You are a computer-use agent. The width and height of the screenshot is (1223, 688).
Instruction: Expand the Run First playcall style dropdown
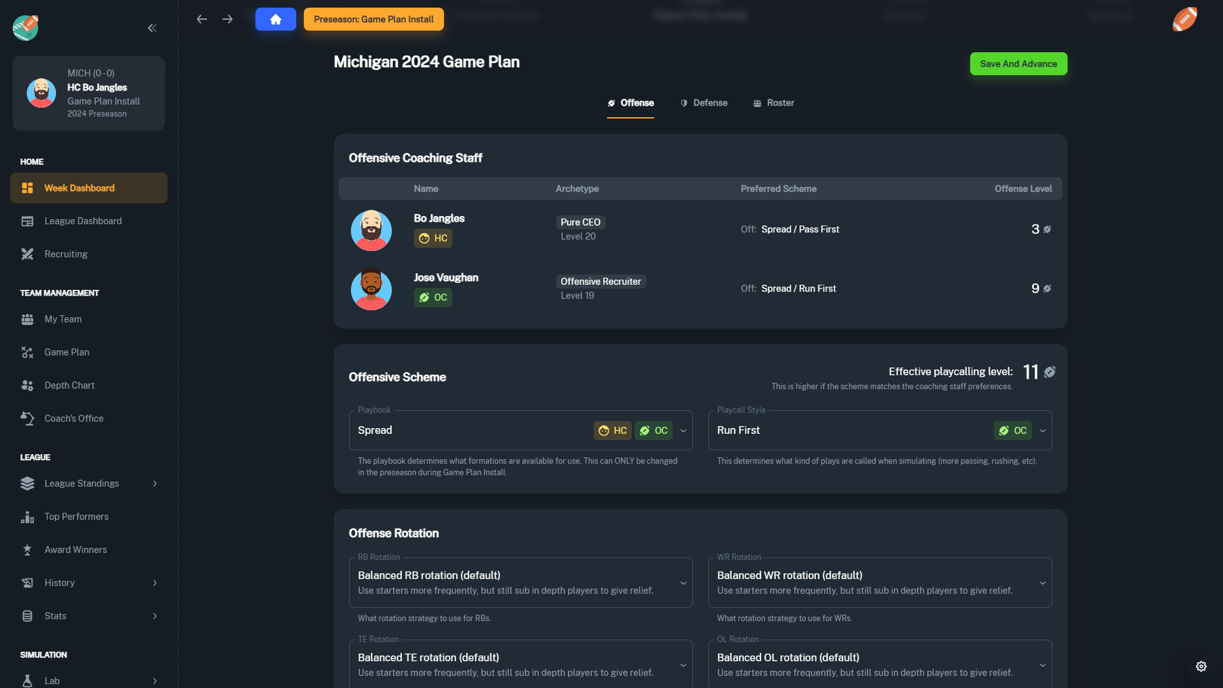coord(1043,430)
